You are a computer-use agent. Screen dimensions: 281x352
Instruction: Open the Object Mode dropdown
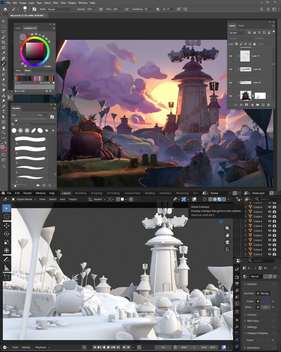pyautogui.click(x=24, y=199)
